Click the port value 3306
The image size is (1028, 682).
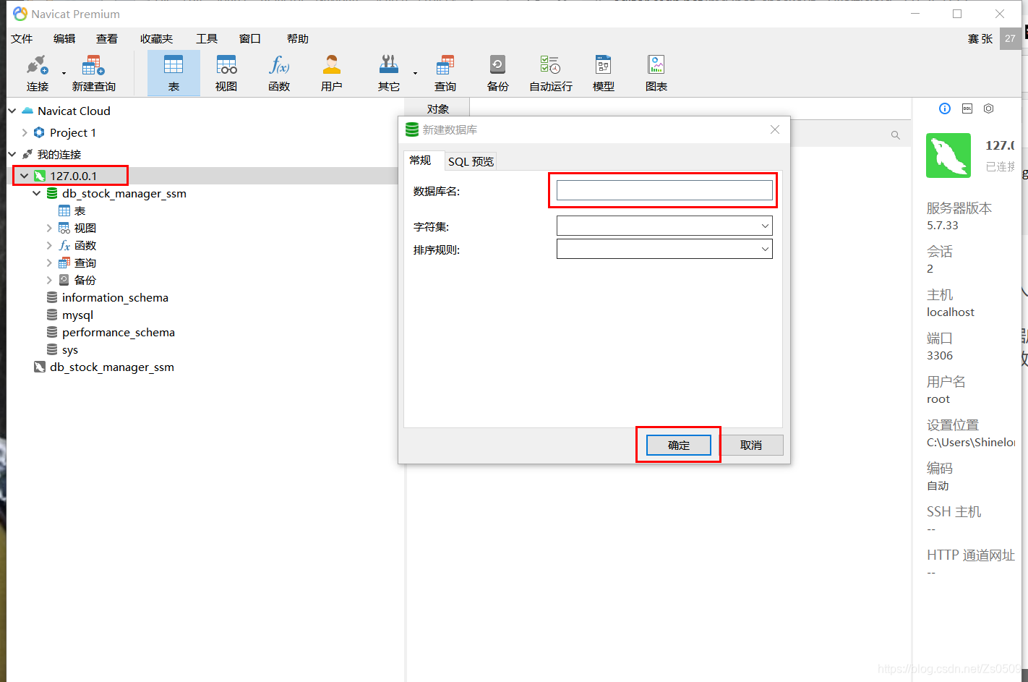coord(940,355)
